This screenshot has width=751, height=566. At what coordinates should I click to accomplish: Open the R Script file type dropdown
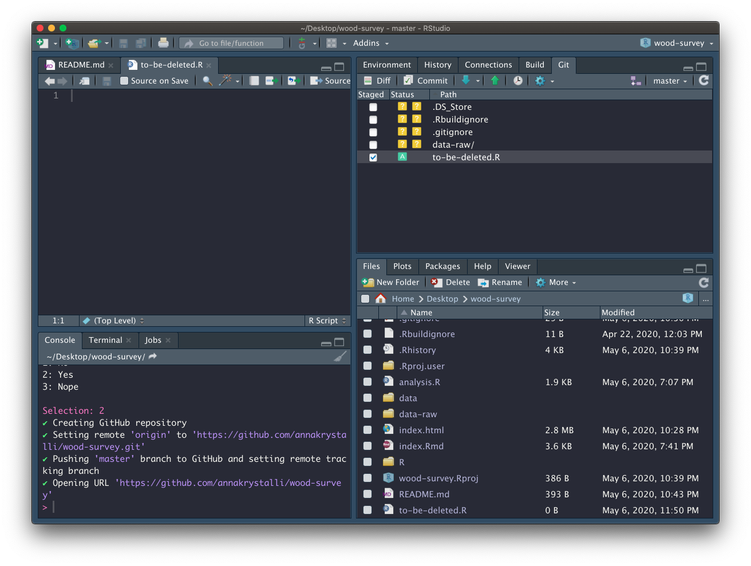click(x=327, y=320)
